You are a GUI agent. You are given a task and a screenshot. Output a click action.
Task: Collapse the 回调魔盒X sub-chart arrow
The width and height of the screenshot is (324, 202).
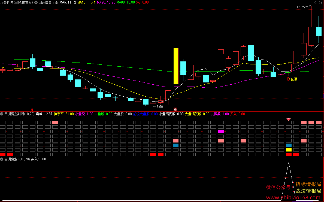(x=2, y=159)
